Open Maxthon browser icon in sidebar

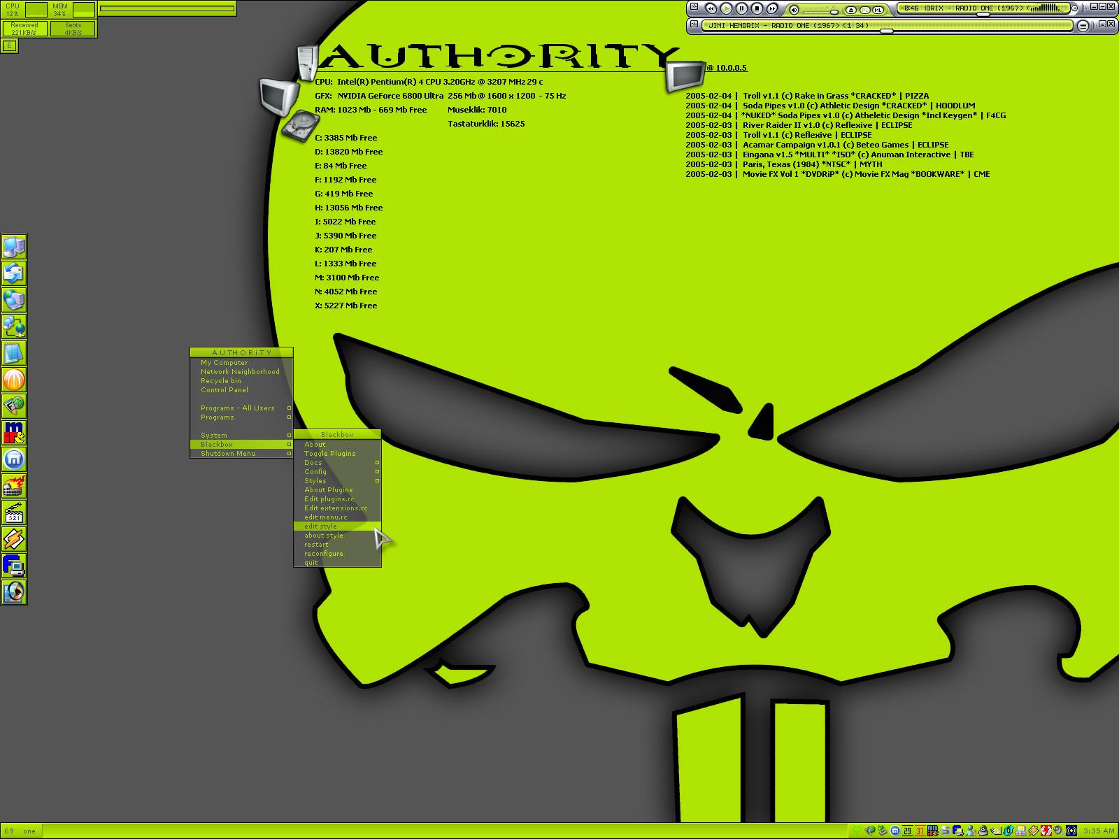pos(14,459)
